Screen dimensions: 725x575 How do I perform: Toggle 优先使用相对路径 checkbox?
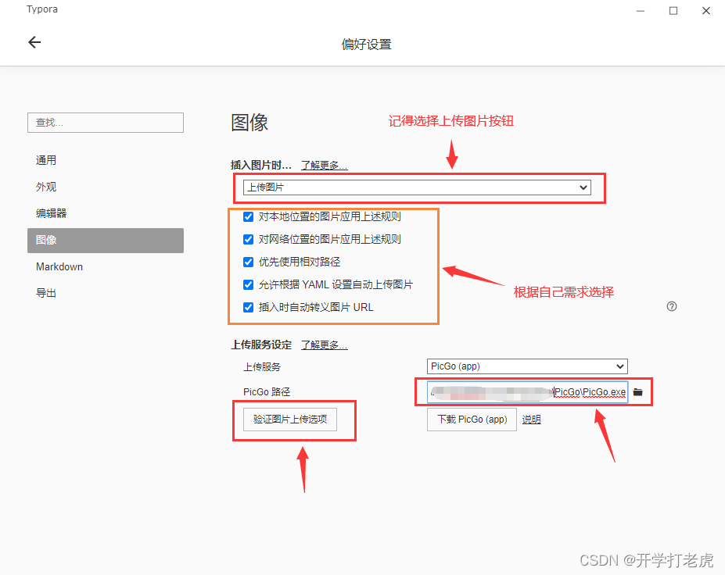click(248, 262)
